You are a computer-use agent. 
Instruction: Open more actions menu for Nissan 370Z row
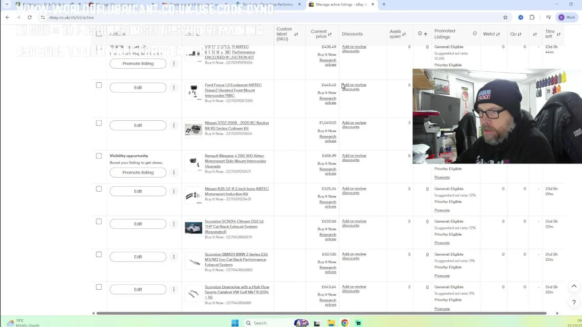[174, 125]
